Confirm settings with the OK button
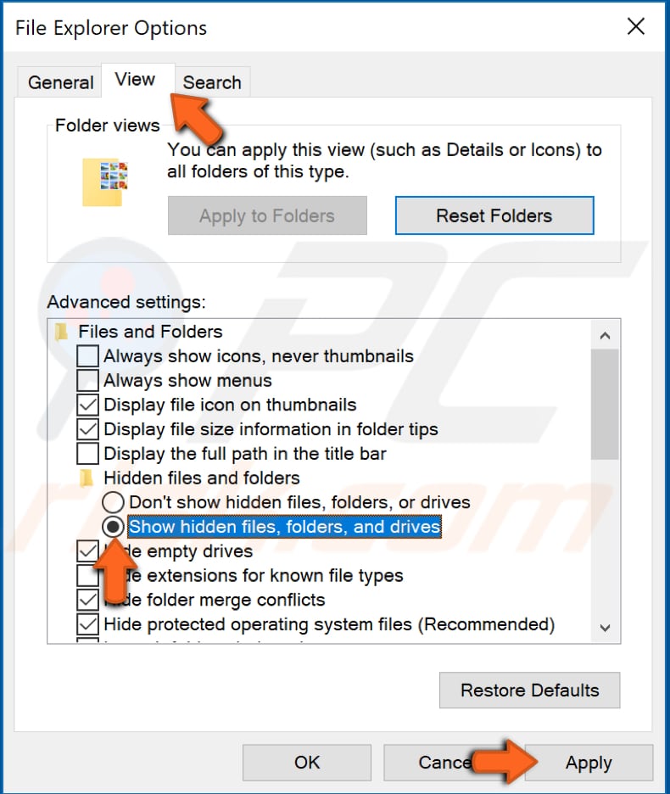This screenshot has width=670, height=794. (x=306, y=762)
